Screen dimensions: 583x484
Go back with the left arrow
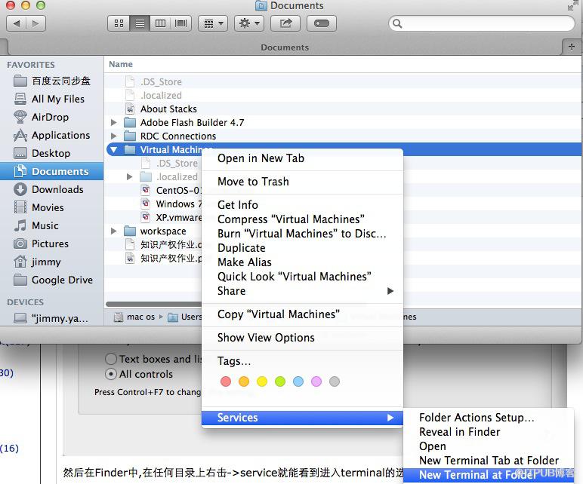(17, 23)
